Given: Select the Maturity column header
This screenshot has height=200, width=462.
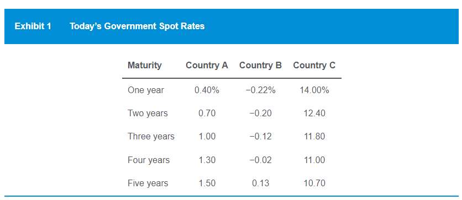Looking at the screenshot, I should point(144,65).
